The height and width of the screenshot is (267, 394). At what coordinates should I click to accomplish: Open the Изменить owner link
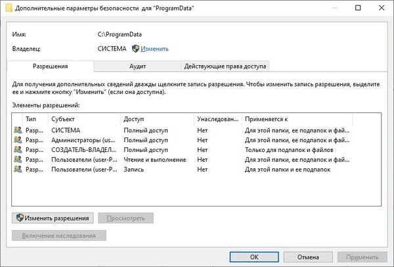click(154, 49)
